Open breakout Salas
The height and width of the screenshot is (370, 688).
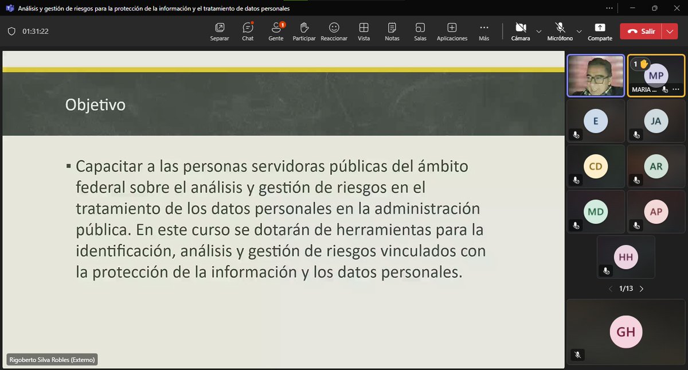click(420, 32)
